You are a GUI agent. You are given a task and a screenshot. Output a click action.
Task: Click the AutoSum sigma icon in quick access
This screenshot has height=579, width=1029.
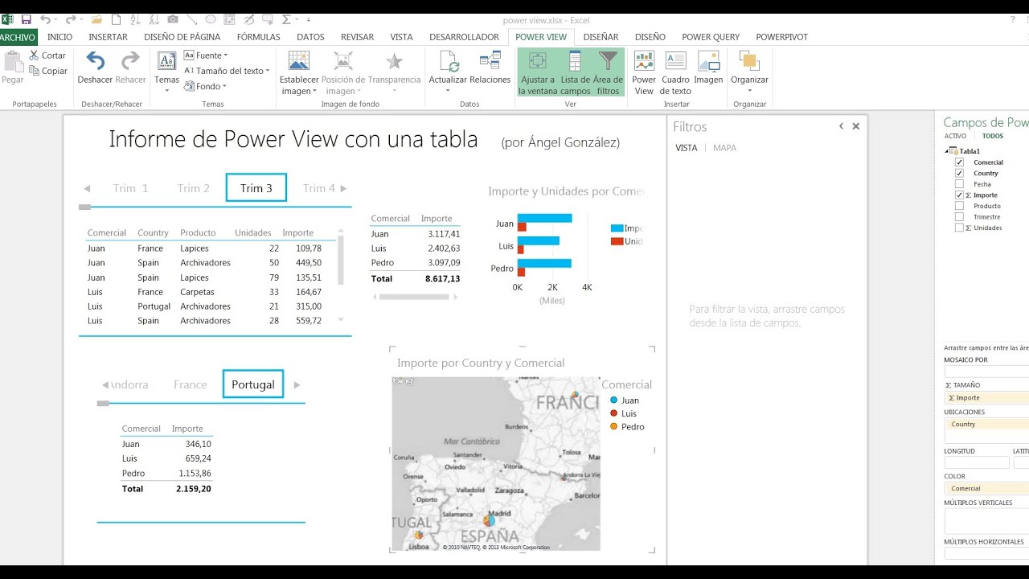click(287, 19)
